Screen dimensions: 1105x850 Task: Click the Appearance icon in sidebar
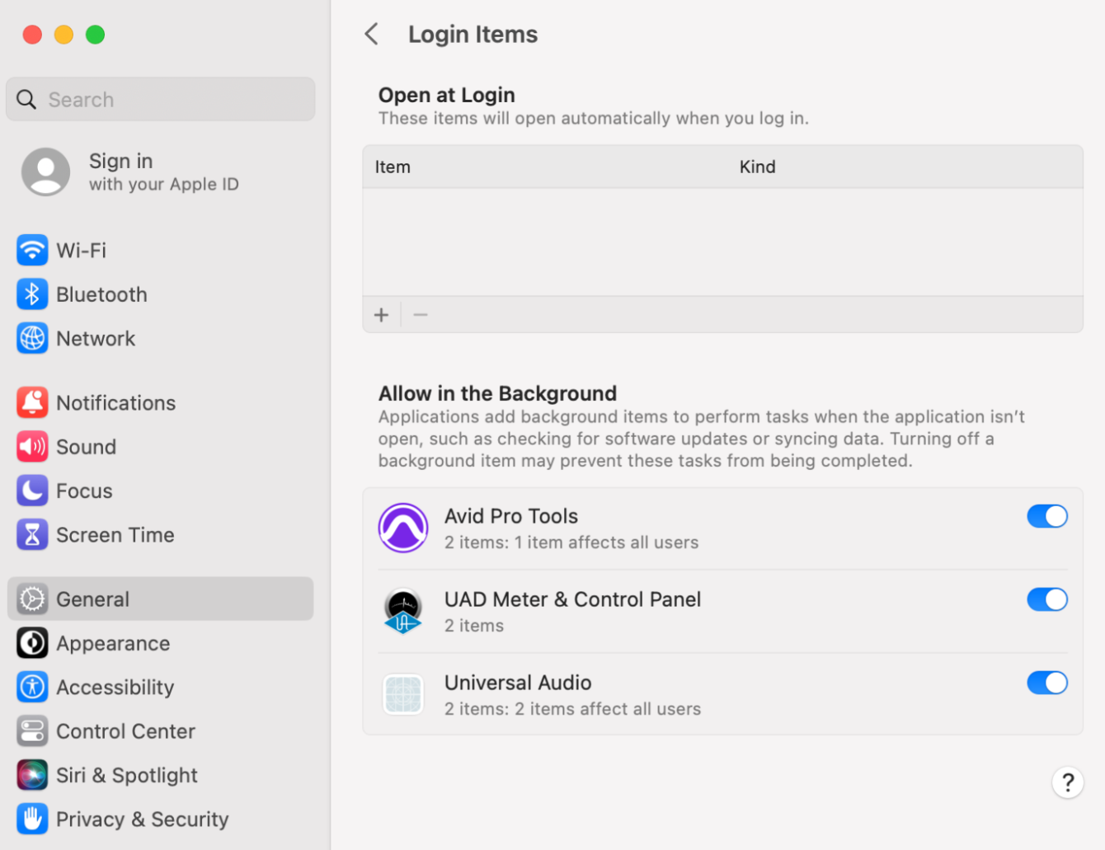(32, 643)
